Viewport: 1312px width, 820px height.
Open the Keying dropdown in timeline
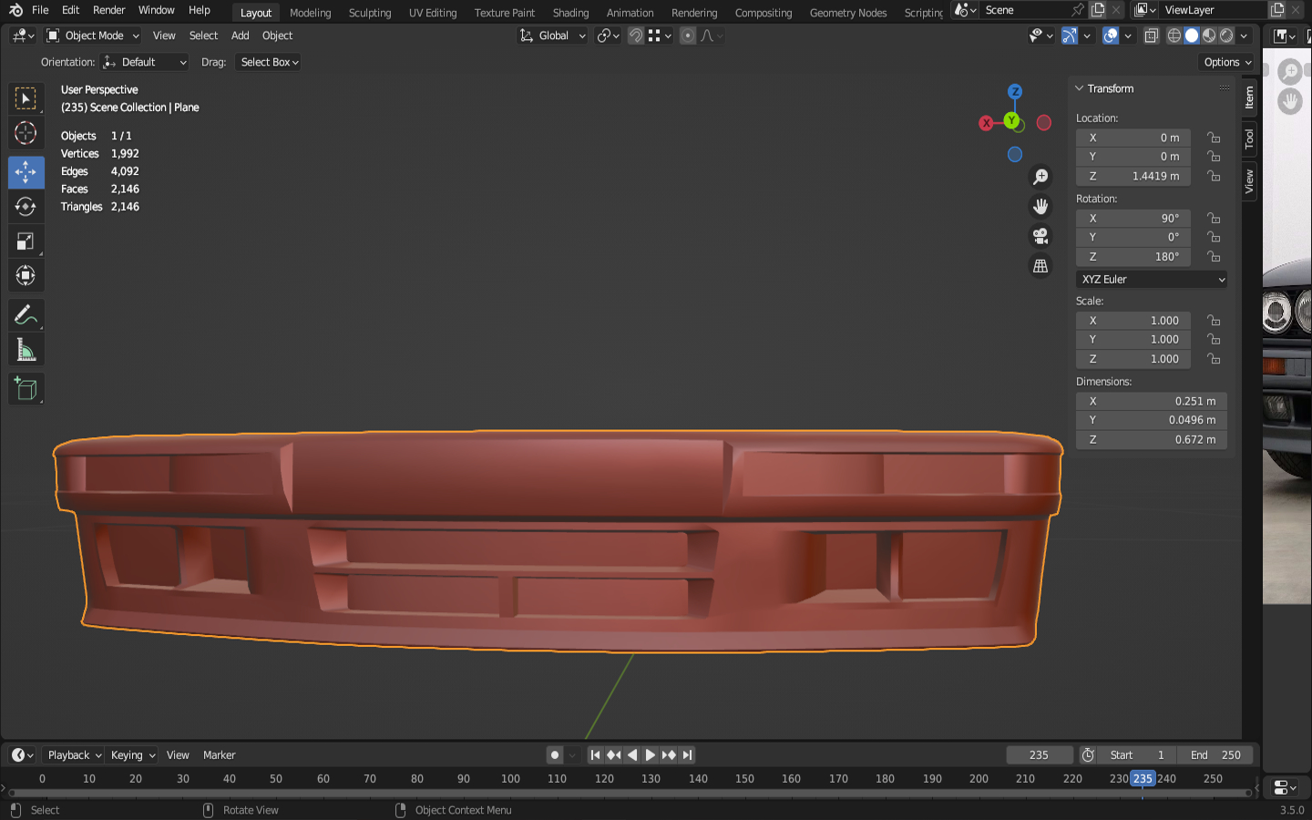click(132, 755)
